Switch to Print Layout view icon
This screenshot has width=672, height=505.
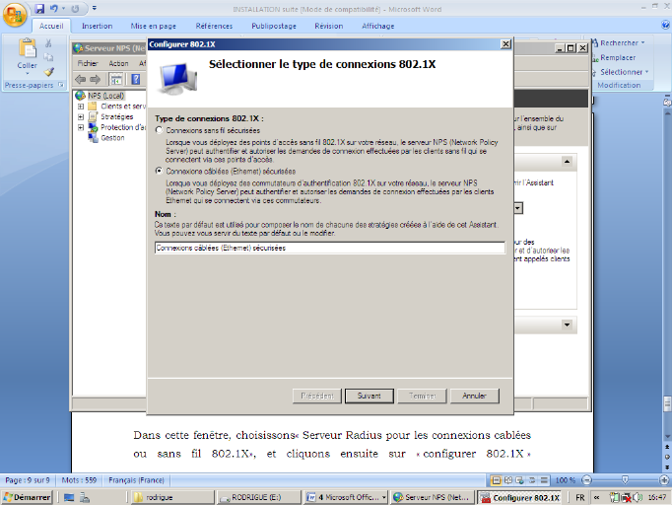(x=496, y=480)
